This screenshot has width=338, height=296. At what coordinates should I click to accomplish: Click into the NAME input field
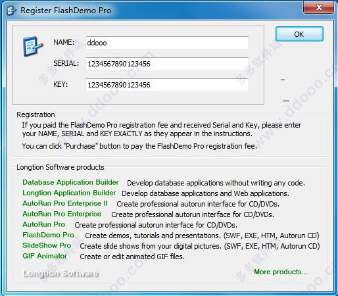(167, 43)
